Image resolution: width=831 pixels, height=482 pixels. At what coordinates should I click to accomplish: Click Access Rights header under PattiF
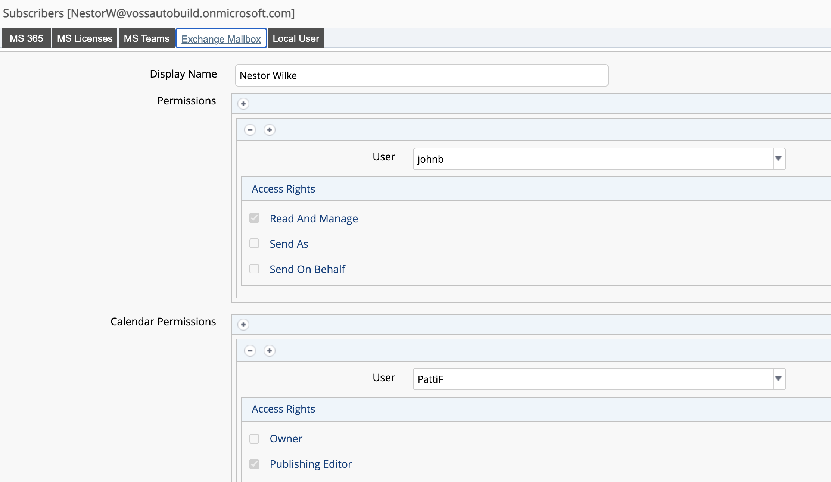pos(283,409)
